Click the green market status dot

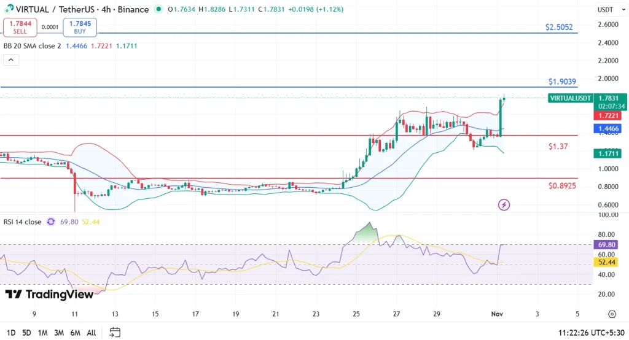160,10
